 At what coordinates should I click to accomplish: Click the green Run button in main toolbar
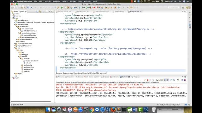87,8
